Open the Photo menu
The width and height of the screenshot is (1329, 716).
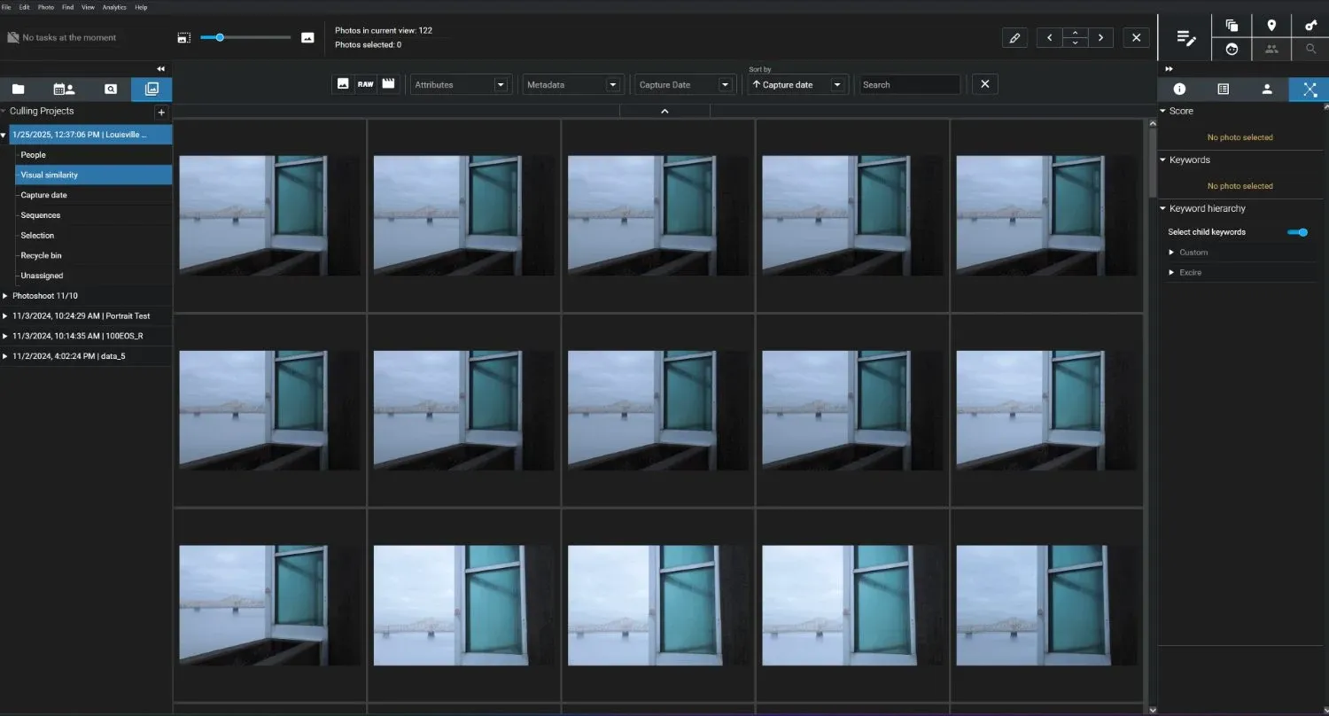pyautogui.click(x=45, y=7)
